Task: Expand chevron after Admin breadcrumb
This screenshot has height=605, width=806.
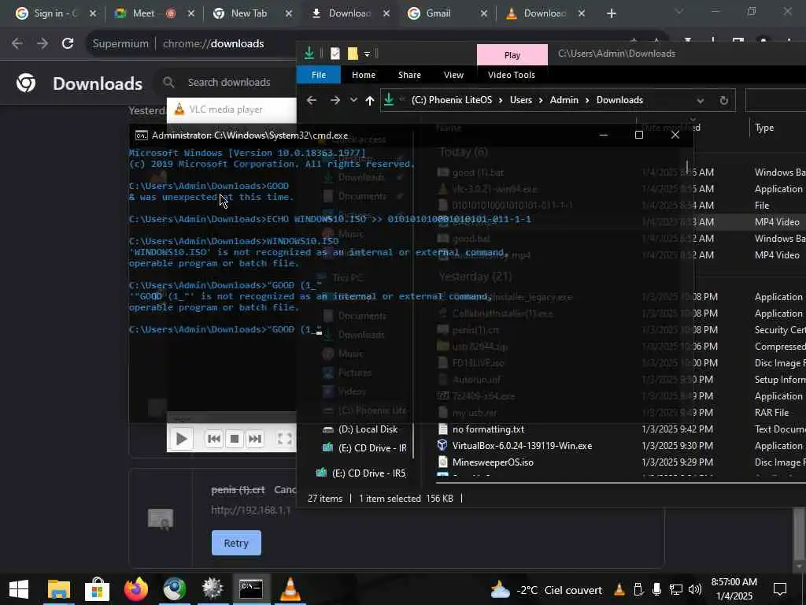Action: pos(587,100)
